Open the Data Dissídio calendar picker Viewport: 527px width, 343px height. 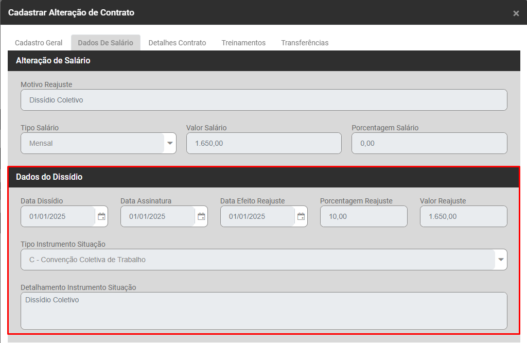(101, 216)
